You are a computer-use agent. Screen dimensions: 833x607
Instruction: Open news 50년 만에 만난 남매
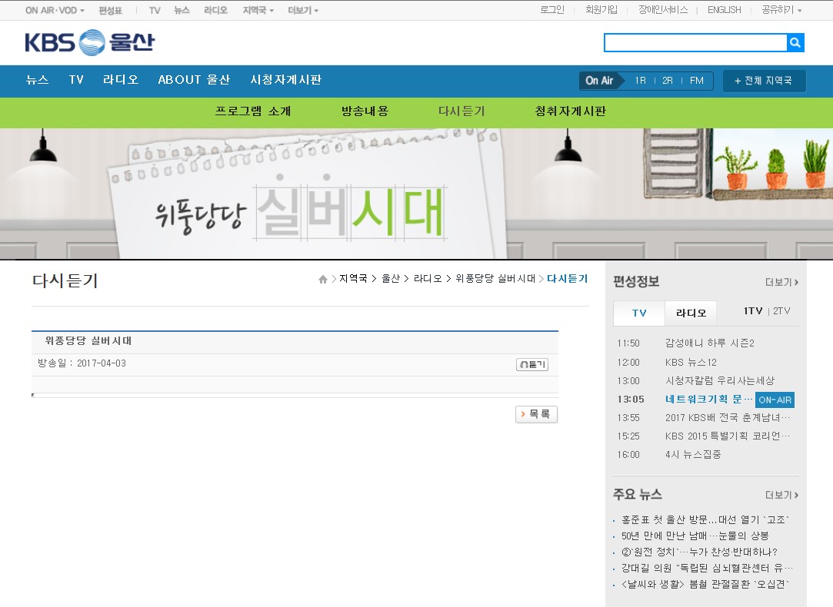point(695,536)
